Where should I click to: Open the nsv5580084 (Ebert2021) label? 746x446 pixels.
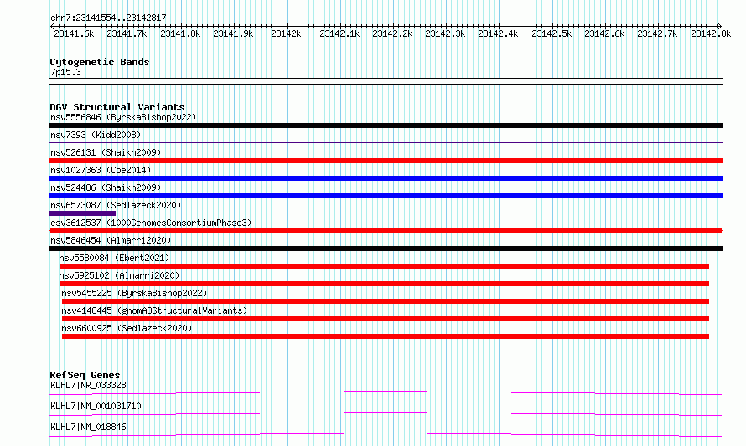[114, 258]
